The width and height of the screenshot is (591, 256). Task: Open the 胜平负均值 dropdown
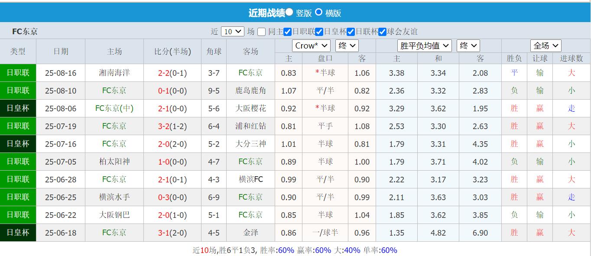pyautogui.click(x=424, y=45)
